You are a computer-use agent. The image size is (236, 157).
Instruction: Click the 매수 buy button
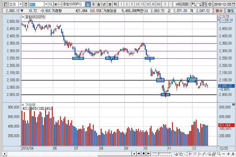point(219,11)
